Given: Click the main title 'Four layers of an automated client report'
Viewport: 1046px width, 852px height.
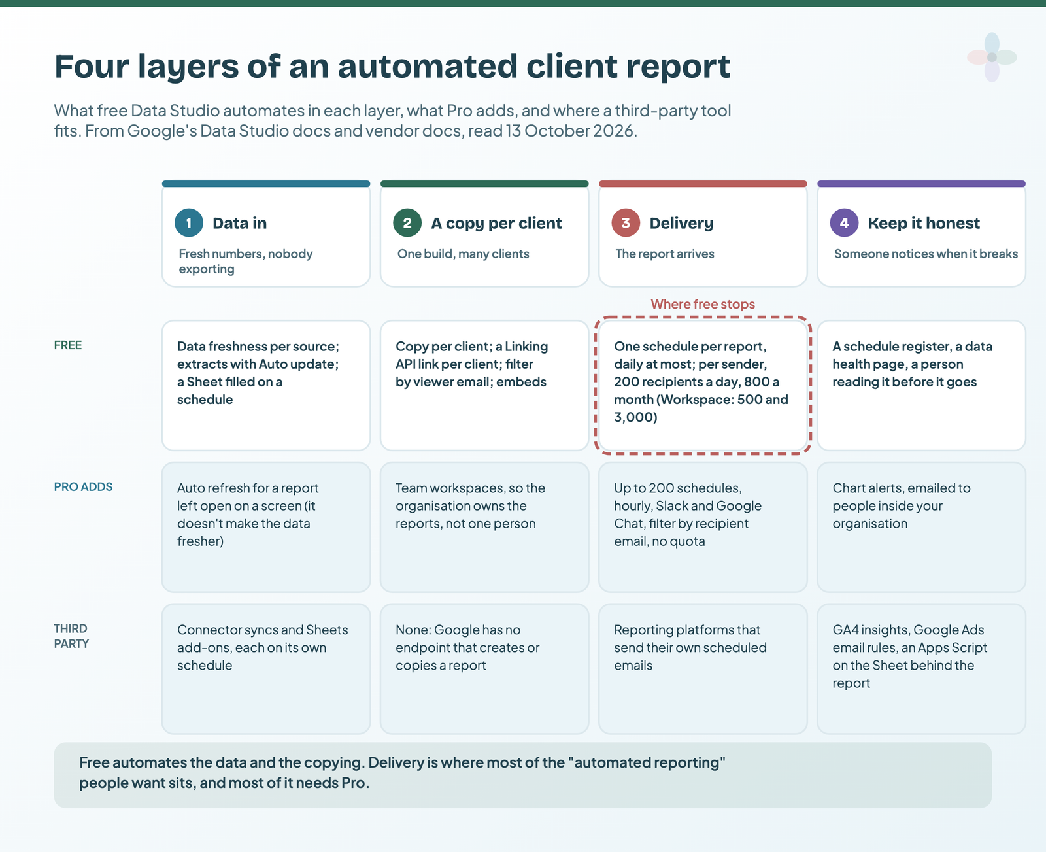Looking at the screenshot, I should click(x=392, y=67).
